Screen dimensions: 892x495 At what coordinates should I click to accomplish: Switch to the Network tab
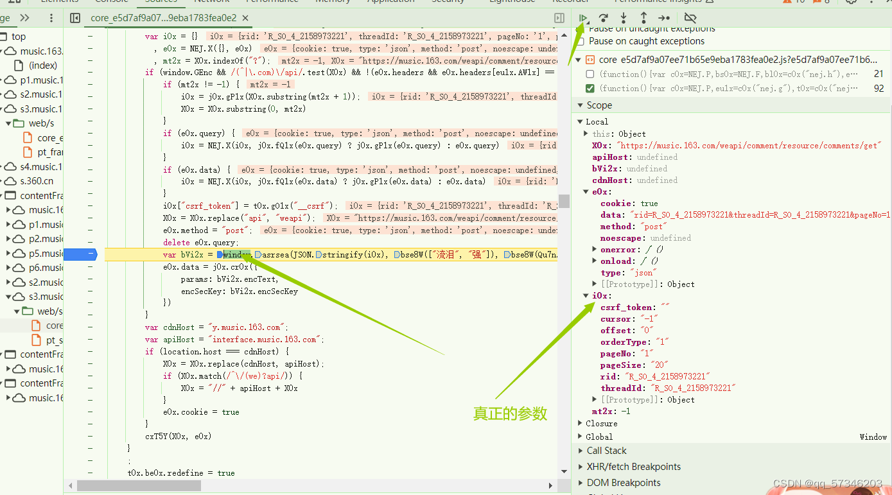tap(212, 2)
